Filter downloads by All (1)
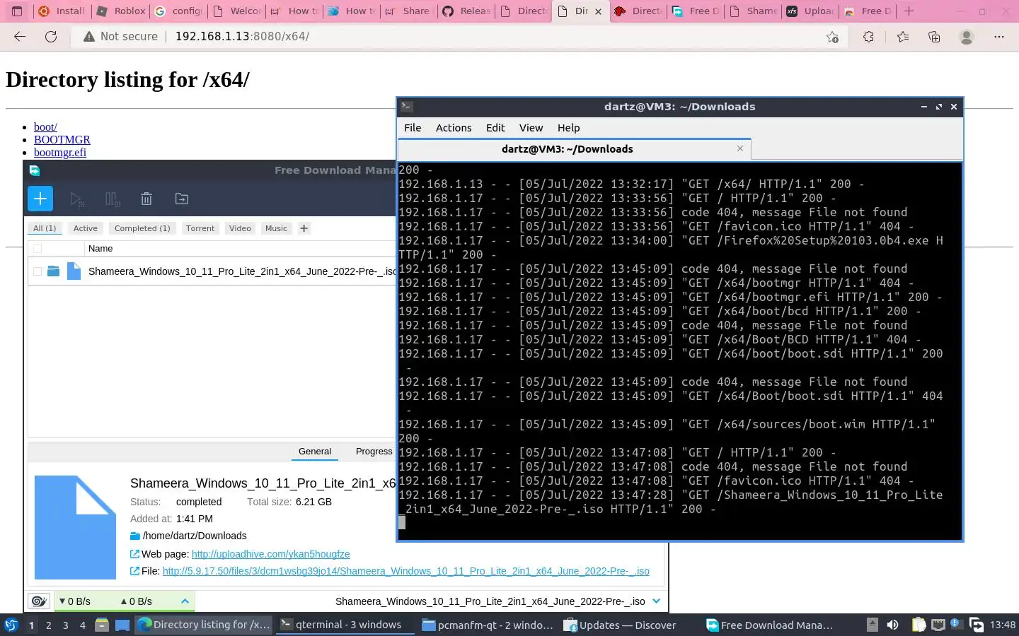This screenshot has width=1019, height=636. (45, 228)
